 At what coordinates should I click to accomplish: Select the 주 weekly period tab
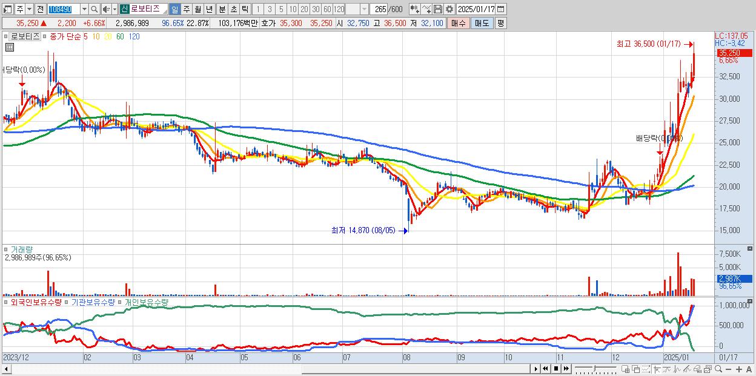click(x=187, y=9)
